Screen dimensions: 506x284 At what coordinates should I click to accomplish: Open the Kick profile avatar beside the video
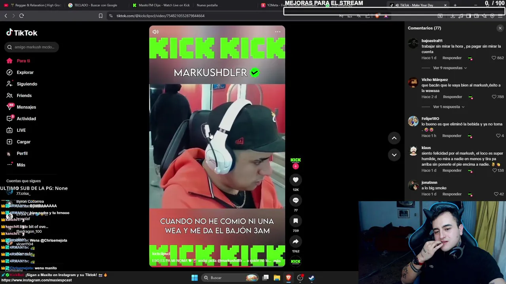295,160
